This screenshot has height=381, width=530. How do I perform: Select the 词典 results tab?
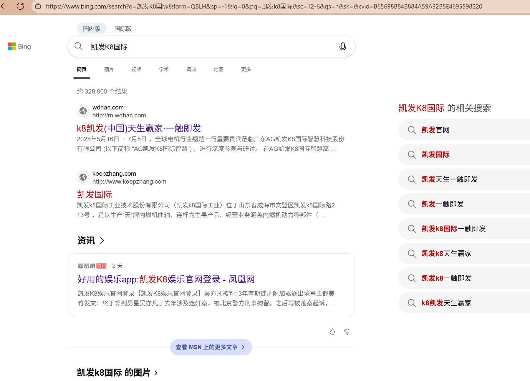(191, 69)
